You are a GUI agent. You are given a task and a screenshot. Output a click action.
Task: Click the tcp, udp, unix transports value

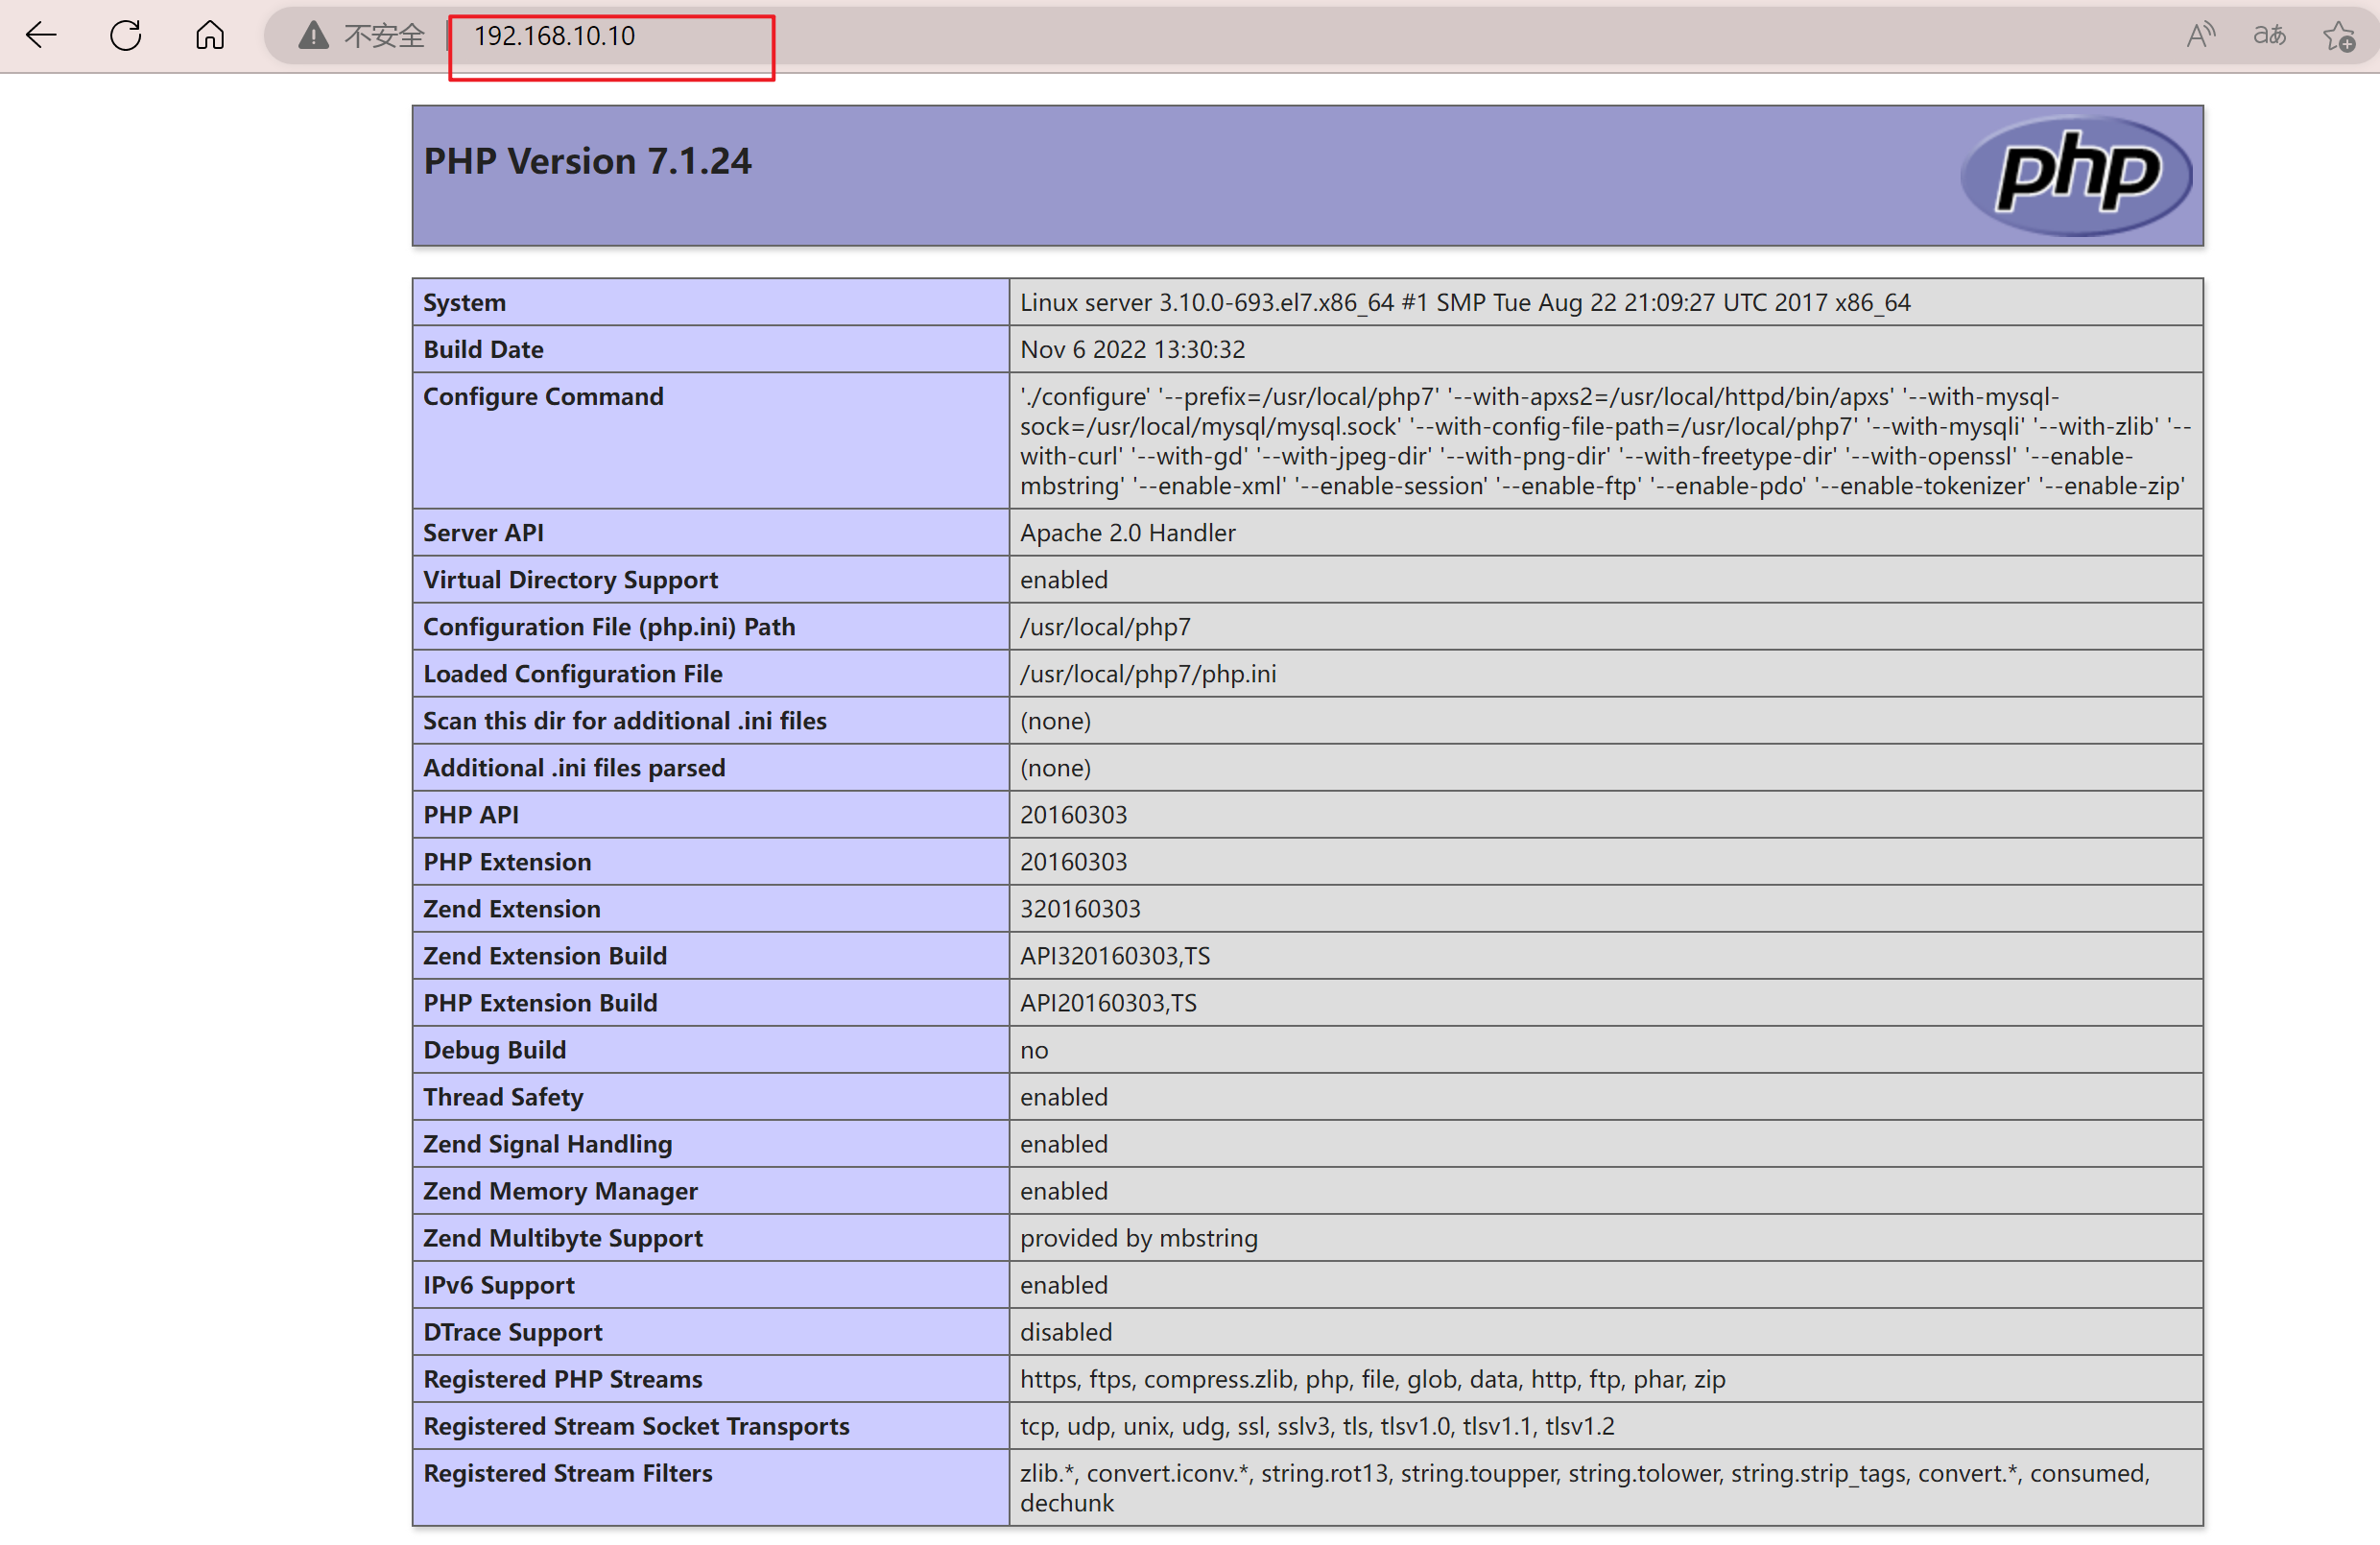pos(1317,1425)
